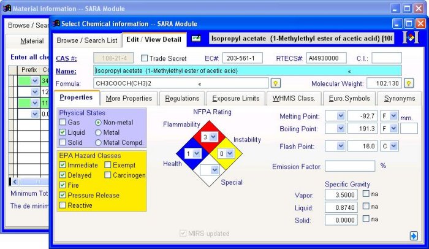429x249 pixels.
Task: Click the SARA Module title bar app icon
Action: pyautogui.click(x=56, y=24)
